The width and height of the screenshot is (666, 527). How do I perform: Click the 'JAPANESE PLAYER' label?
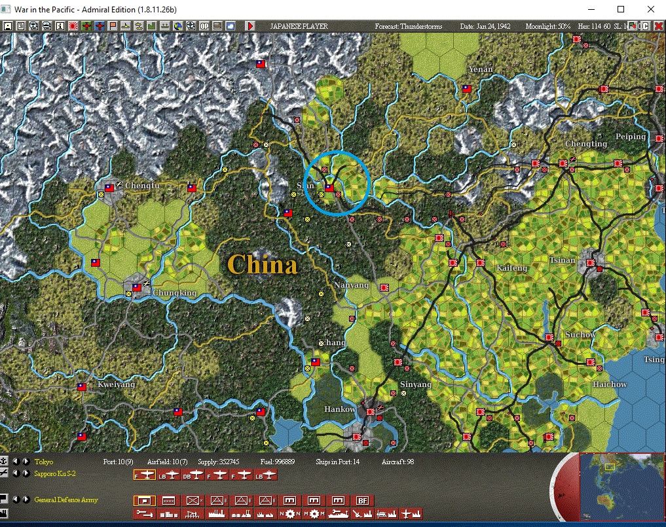[299, 26]
